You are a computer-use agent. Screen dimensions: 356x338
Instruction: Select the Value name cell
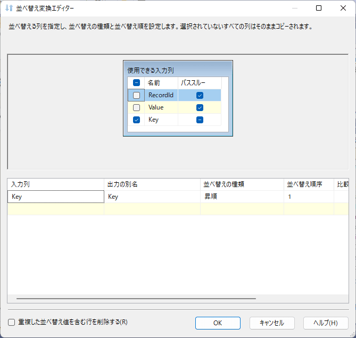click(x=161, y=107)
